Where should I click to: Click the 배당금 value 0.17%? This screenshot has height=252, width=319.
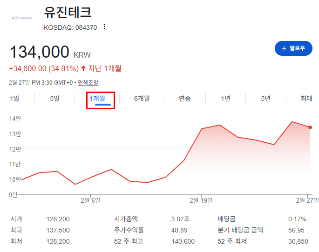tap(297, 219)
